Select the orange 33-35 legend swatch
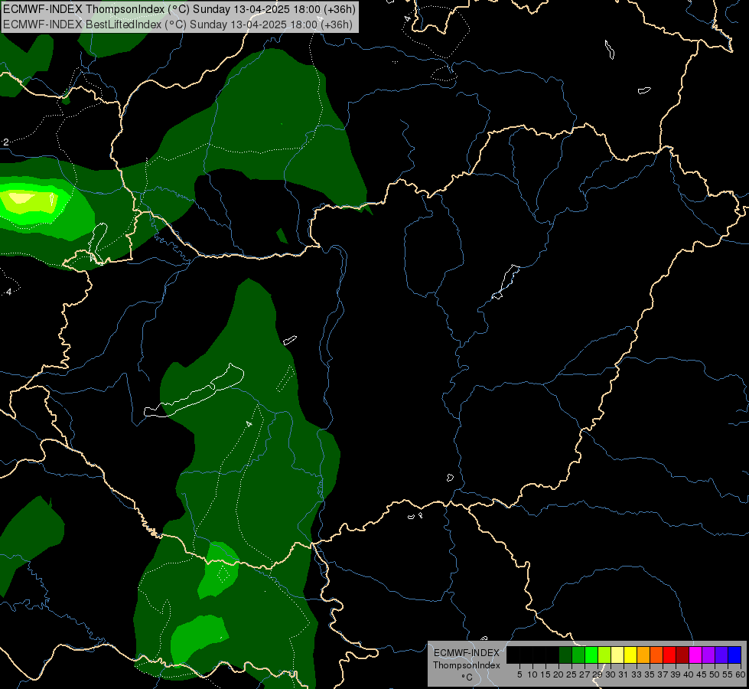This screenshot has width=749, height=689. (643, 655)
